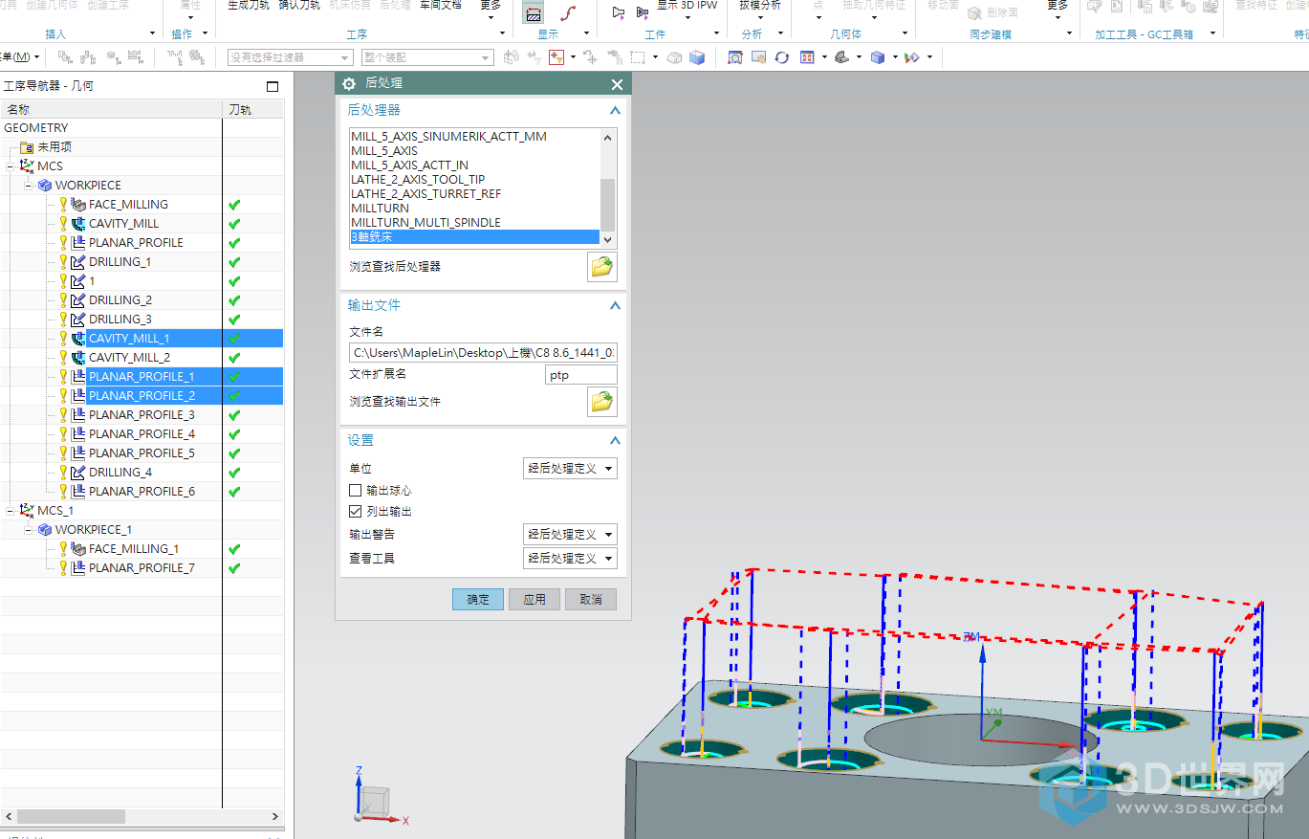
Task: Collapse the MCS tree node
Action: pos(10,166)
